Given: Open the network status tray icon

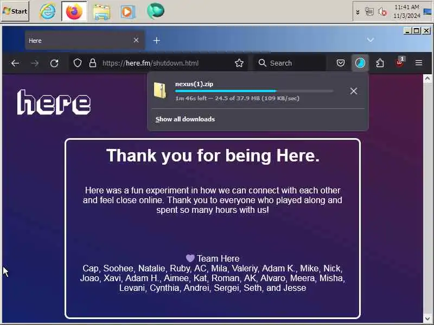Looking at the screenshot, I should pos(369,11).
